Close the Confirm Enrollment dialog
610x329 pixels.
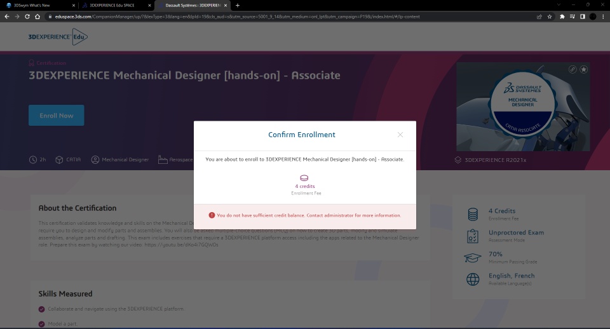tap(400, 135)
